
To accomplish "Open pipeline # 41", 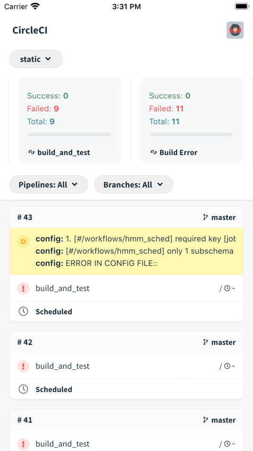I will [x=25, y=420].
